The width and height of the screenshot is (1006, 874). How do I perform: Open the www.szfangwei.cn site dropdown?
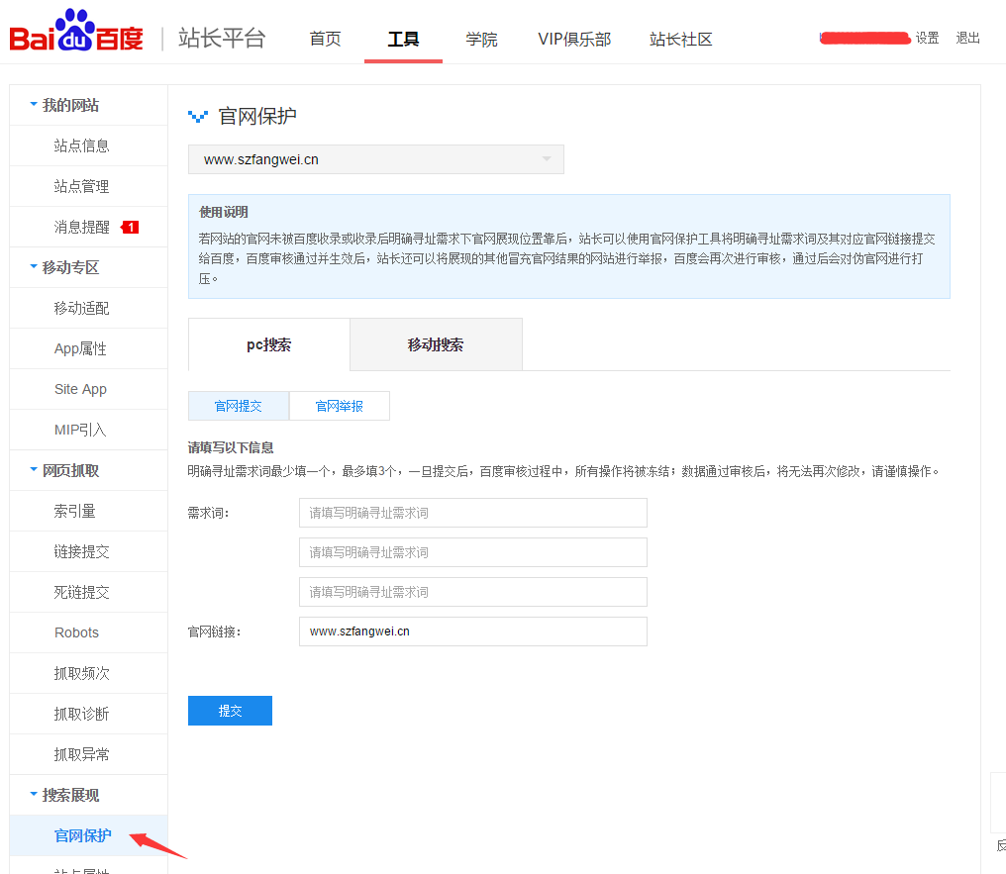[x=375, y=159]
